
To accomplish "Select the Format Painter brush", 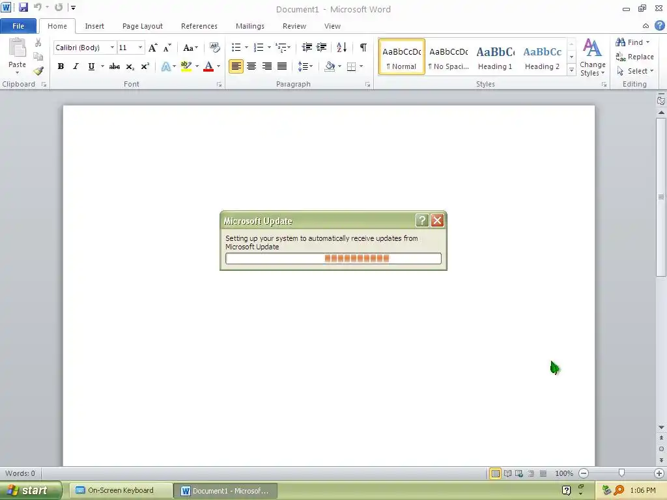I will click(38, 70).
